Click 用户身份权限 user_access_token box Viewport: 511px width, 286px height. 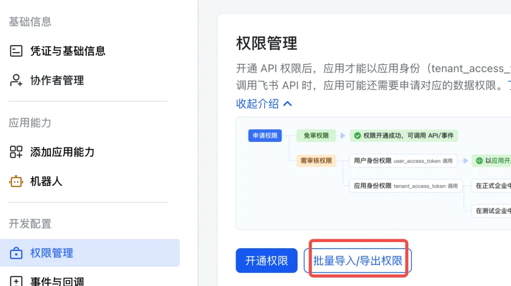point(403,161)
